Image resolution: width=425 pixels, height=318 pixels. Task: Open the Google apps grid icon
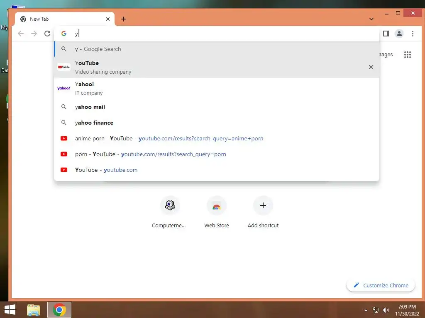[x=408, y=55]
